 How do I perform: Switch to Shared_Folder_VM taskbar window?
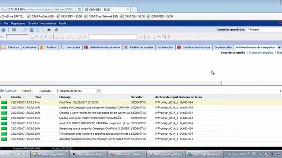pos(166,154)
